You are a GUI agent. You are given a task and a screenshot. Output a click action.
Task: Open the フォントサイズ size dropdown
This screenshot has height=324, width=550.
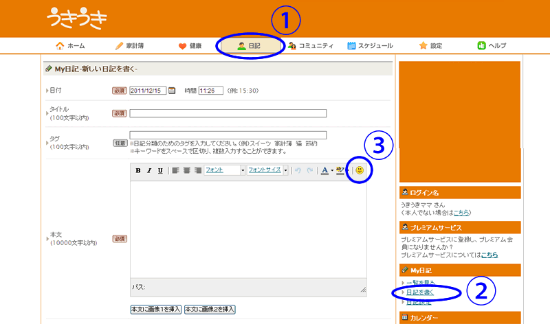(x=268, y=170)
